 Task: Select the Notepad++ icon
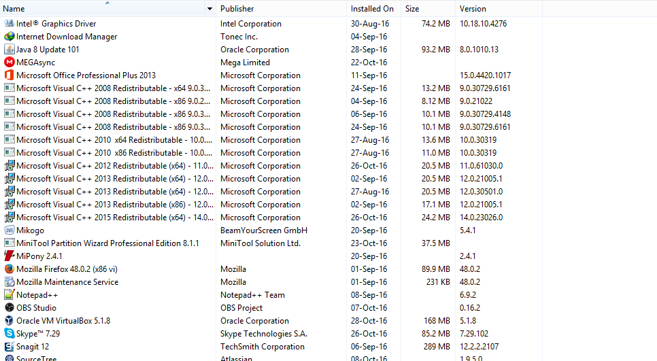[10, 295]
